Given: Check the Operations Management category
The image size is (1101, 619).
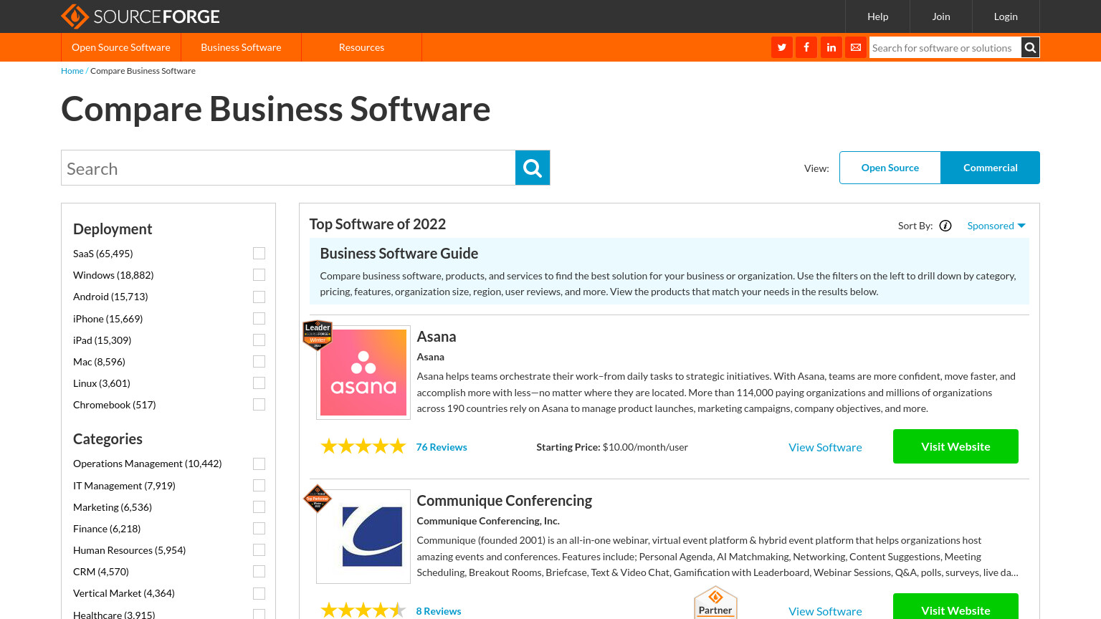Looking at the screenshot, I should click(259, 464).
